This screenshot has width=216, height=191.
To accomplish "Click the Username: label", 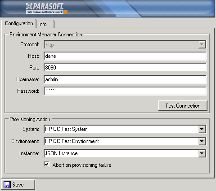I will coord(27,79).
